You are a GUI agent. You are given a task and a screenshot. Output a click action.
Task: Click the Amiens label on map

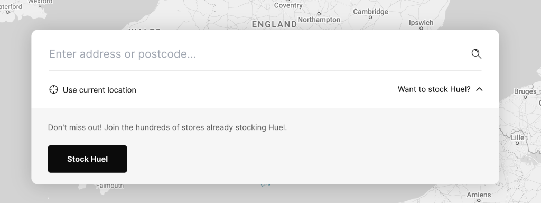[478, 195]
